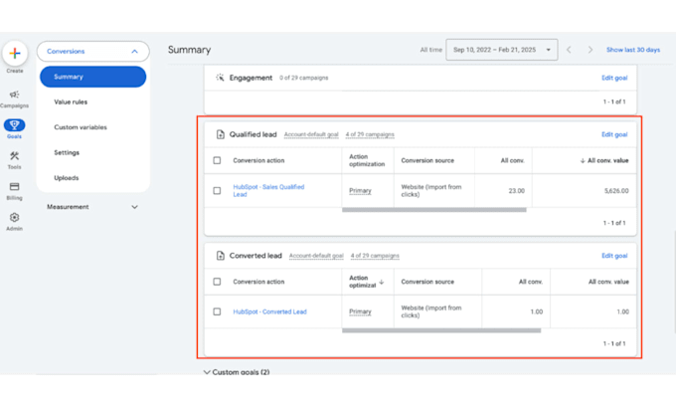Screen dimensions: 676x407
Task: Click Primary in Converted lead row
Action: [360, 311]
